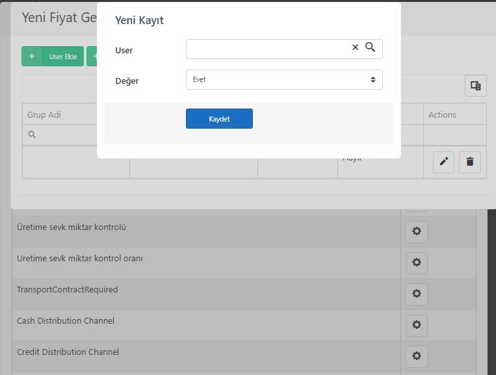Sort by the Grup Adi column header

44,114
